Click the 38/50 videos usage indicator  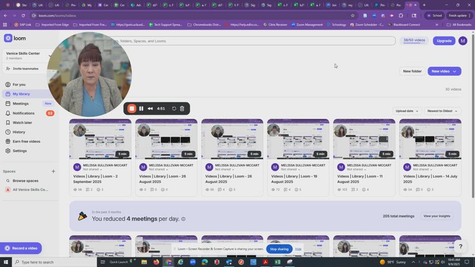point(414,40)
